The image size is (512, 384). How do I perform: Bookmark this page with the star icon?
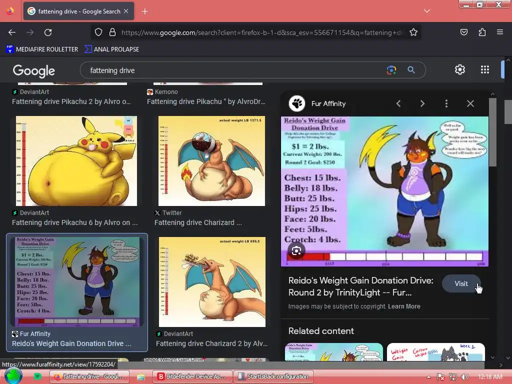click(x=413, y=32)
